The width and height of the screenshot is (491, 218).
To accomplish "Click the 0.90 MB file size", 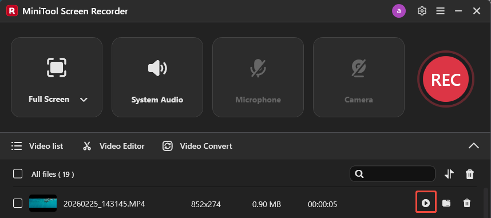I will click(267, 204).
